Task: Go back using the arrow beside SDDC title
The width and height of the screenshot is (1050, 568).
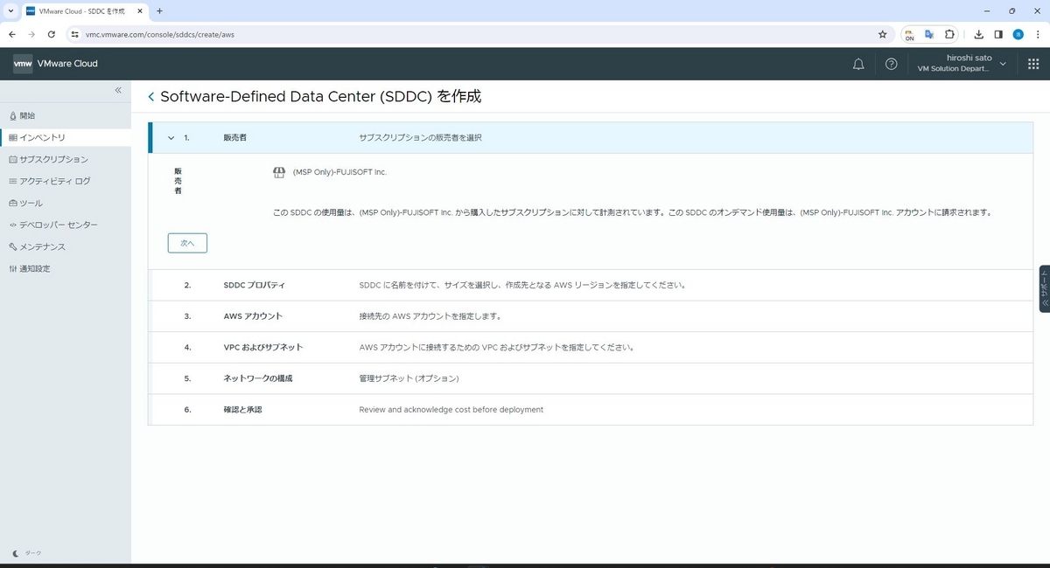Action: click(x=151, y=96)
